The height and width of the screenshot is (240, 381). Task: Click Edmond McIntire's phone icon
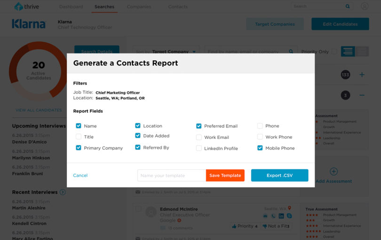(x=273, y=216)
